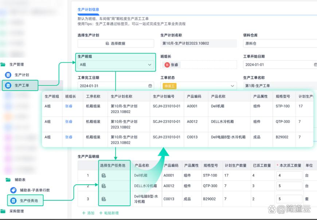Click B29002 in the popup table
317x220 pixels.
tap(282, 137)
